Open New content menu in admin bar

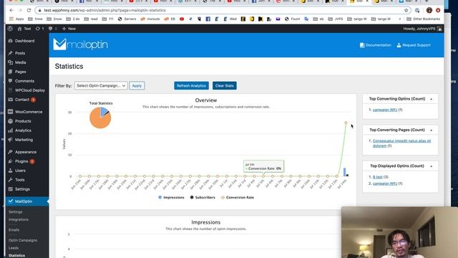[69, 29]
